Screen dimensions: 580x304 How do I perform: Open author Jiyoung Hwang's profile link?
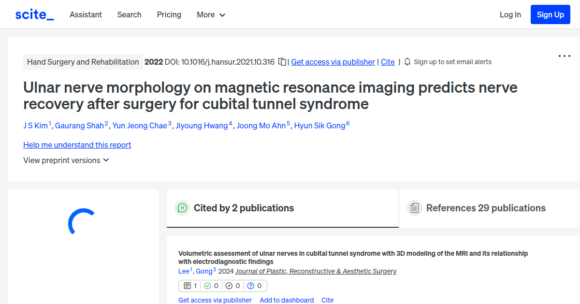pos(202,125)
